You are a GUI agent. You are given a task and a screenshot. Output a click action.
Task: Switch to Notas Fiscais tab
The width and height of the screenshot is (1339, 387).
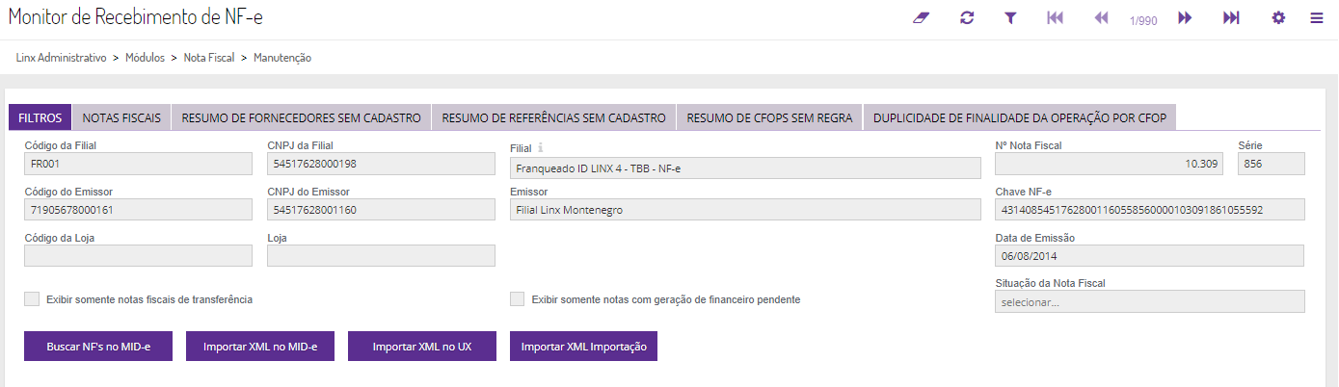pyautogui.click(x=121, y=118)
